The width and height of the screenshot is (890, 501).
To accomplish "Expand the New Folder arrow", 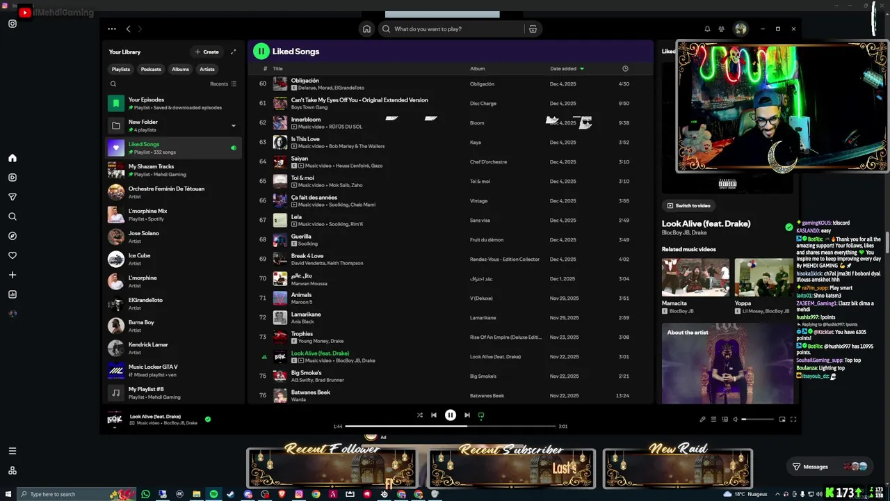I will tap(233, 126).
